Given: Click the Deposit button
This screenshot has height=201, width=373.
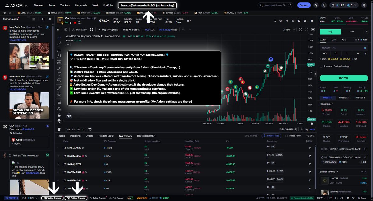Looking at the screenshot, I should coord(304,5).
